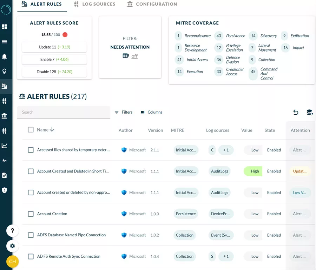Sort by the Author column header
Screen dimensions: 316x270
coord(126,130)
